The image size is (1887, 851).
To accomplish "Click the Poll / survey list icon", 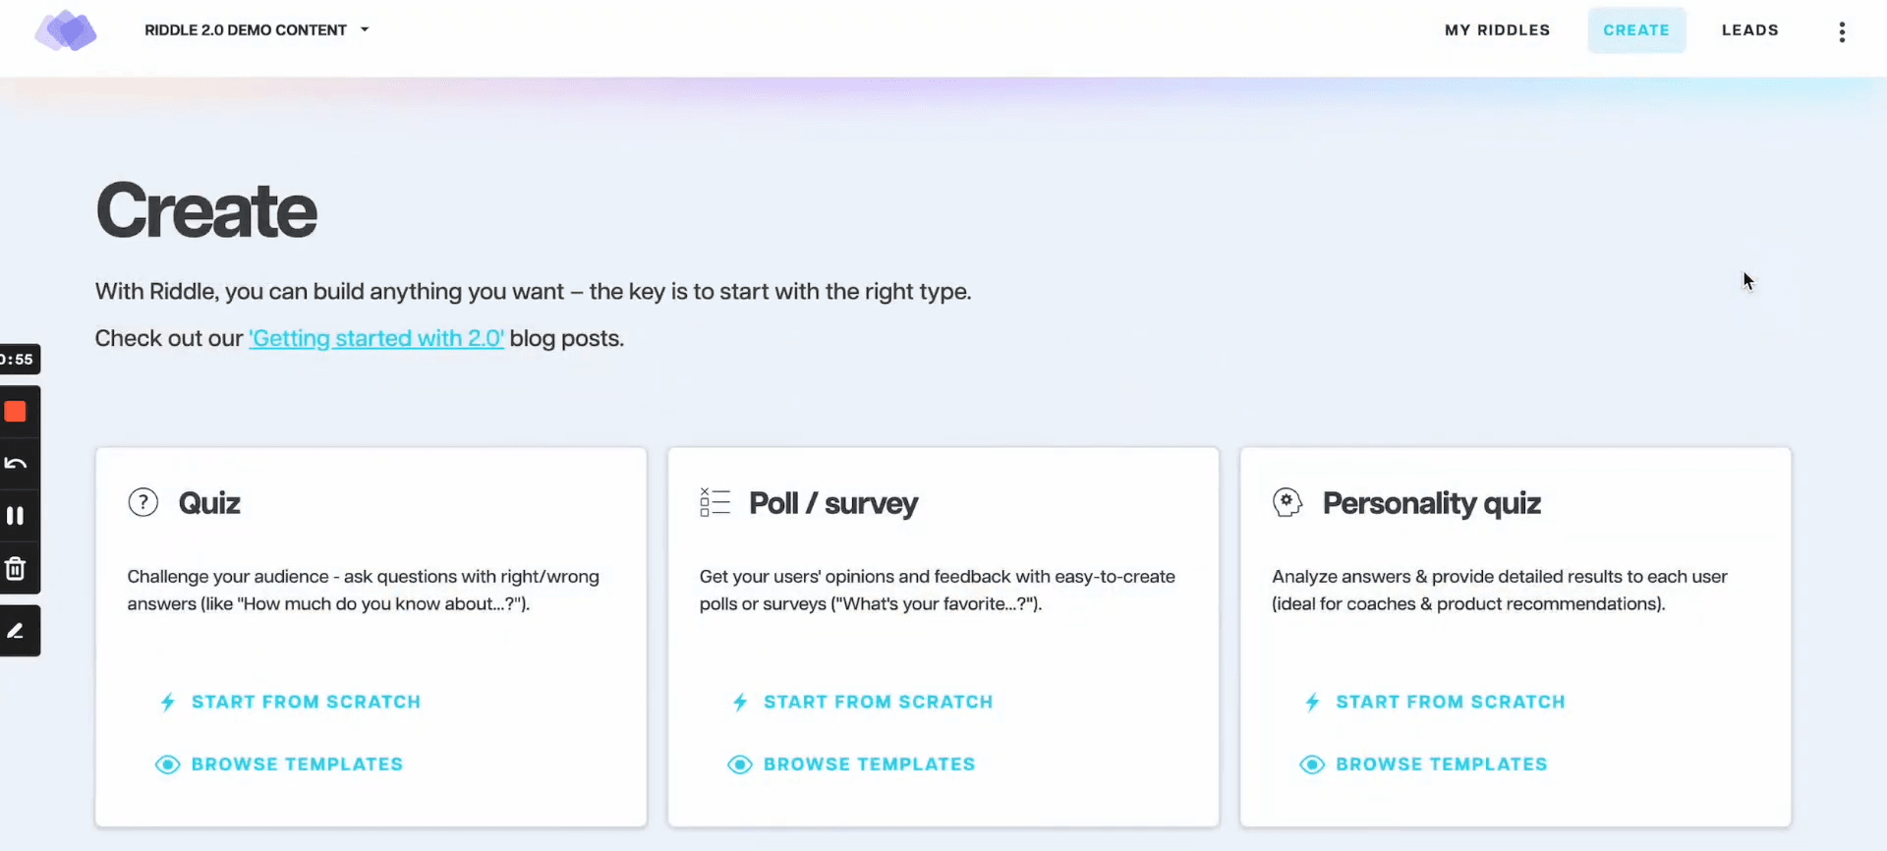I will [x=715, y=502].
